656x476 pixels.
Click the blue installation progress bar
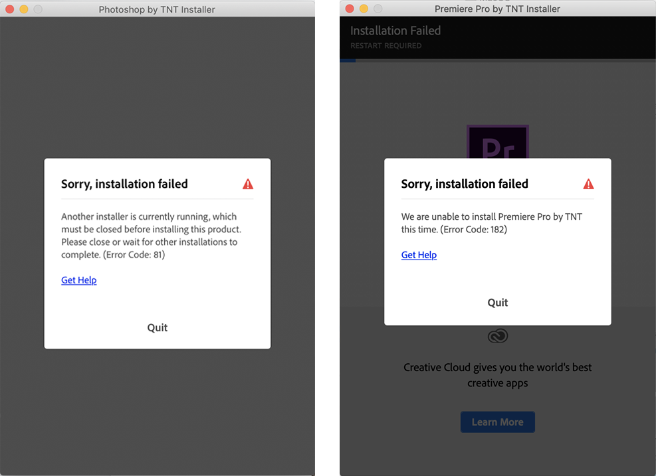click(x=347, y=60)
